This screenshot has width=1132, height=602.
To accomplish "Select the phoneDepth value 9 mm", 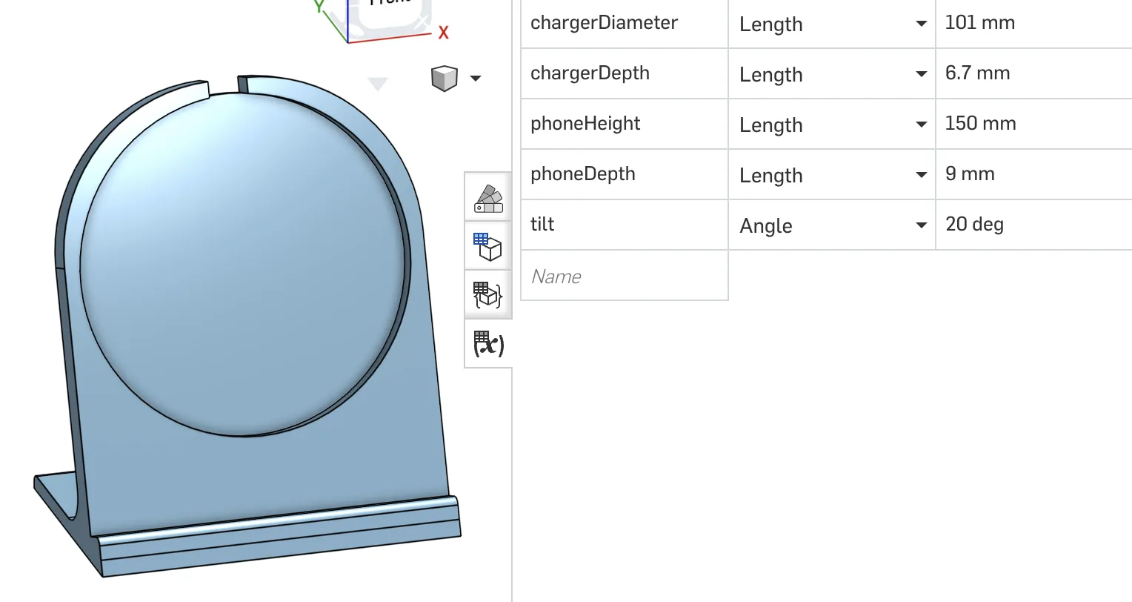I will click(970, 174).
